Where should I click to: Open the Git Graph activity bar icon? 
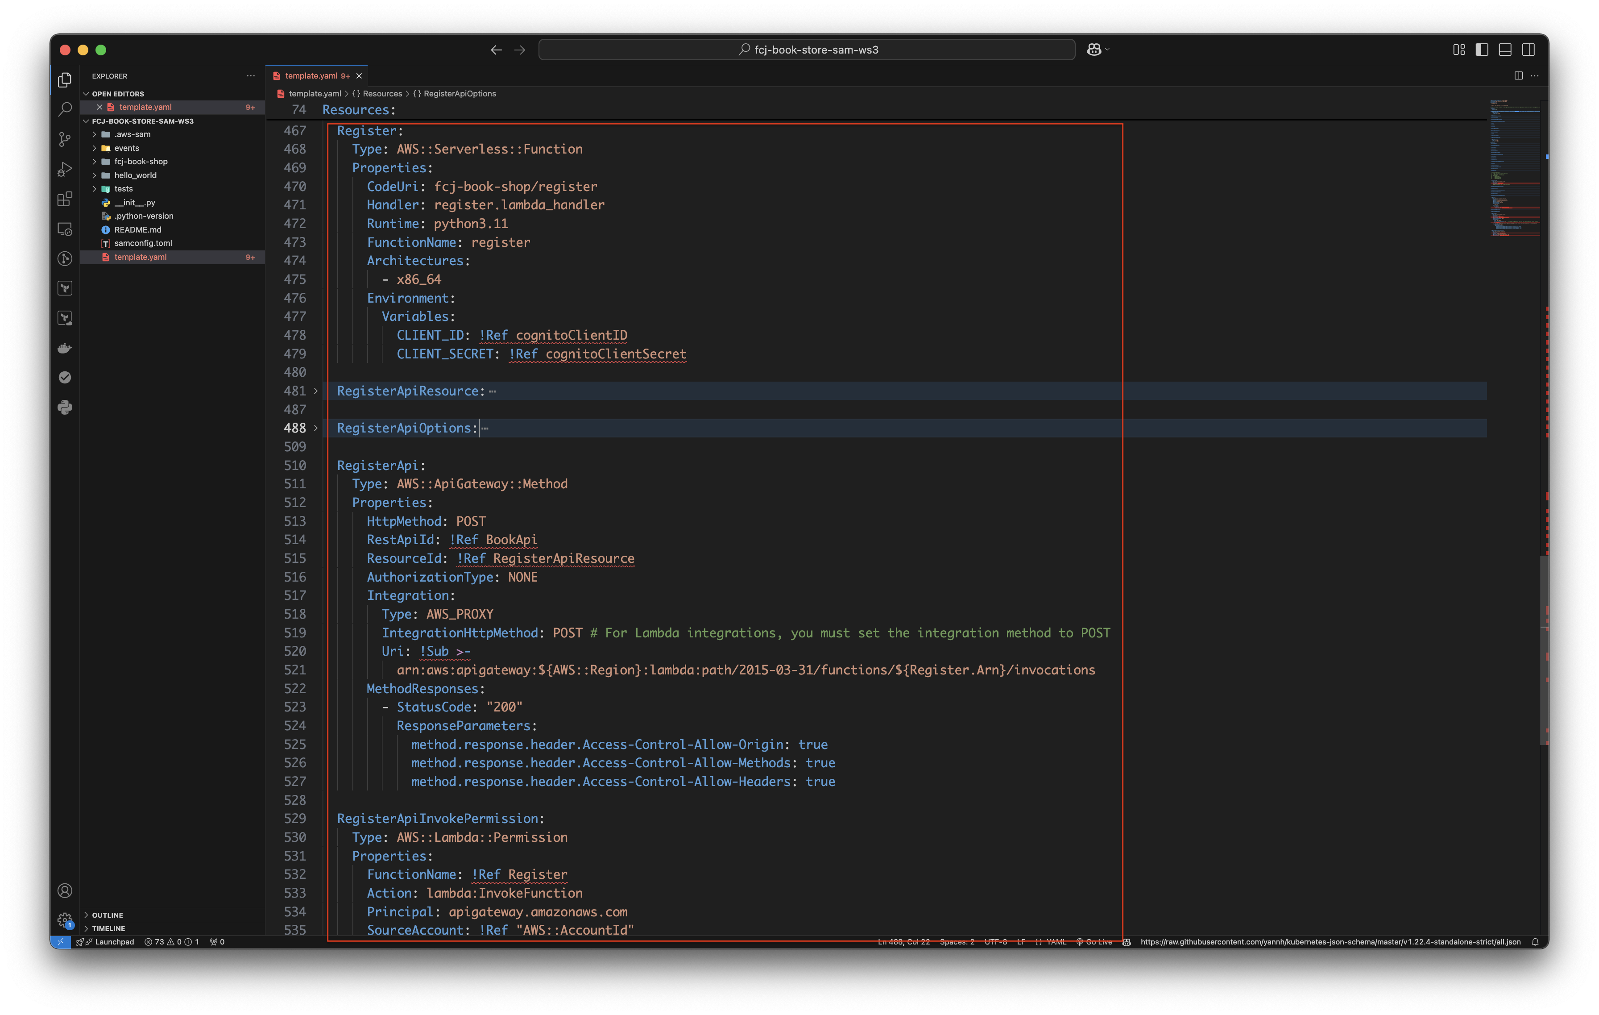point(64,258)
